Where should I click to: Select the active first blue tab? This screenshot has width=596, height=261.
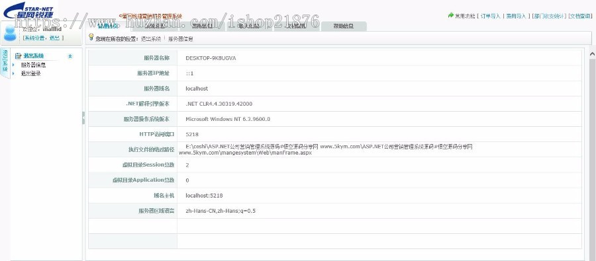(109, 26)
